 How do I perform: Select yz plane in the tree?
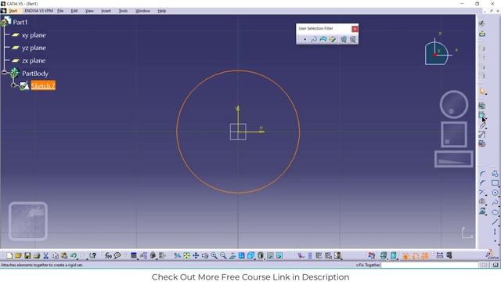34,48
